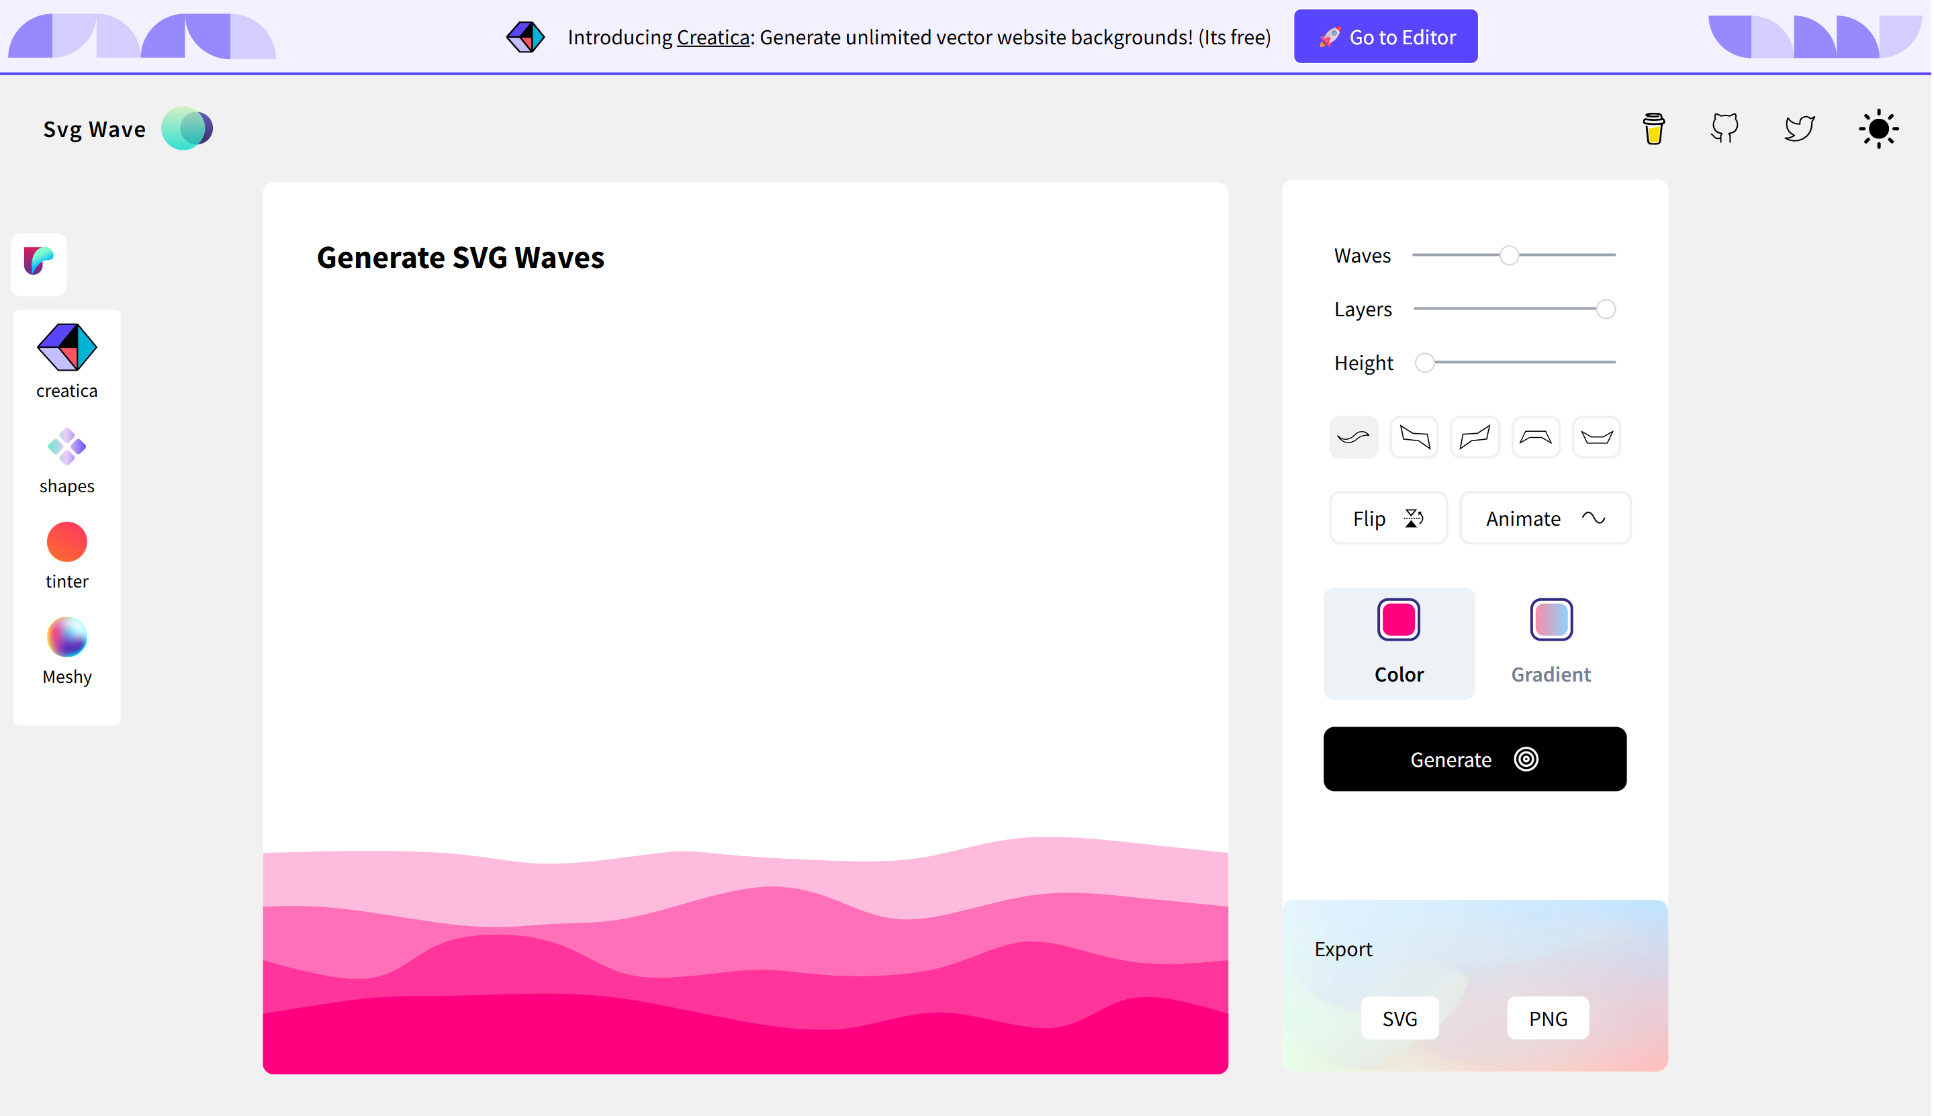Open the creatica tool from sidebar
The width and height of the screenshot is (1934, 1116).
[65, 359]
